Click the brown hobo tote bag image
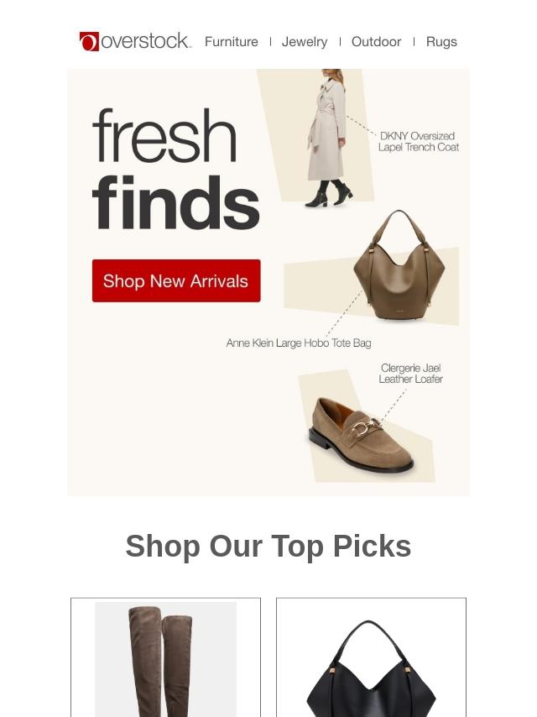Image resolution: width=537 pixels, height=717 pixels. (399, 265)
